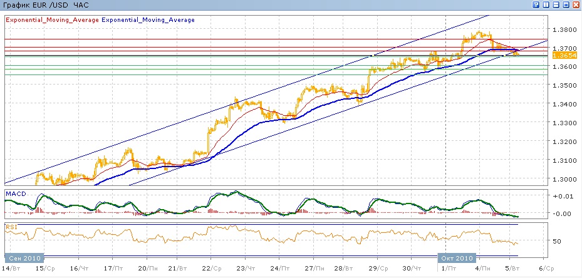Click the 1.3000 price axis label
This screenshot has width=582, height=278.
(562, 179)
